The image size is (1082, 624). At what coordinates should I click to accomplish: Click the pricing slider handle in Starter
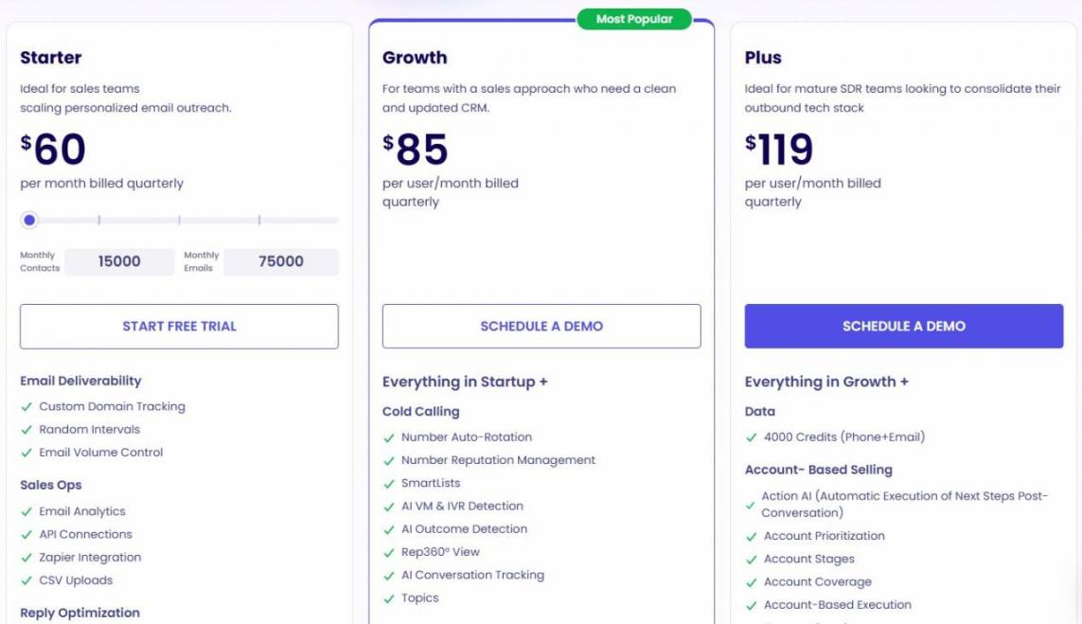click(29, 221)
